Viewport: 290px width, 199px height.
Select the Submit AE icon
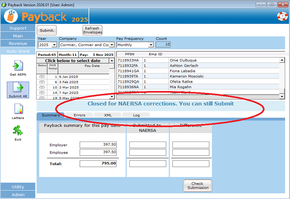pos(18,88)
